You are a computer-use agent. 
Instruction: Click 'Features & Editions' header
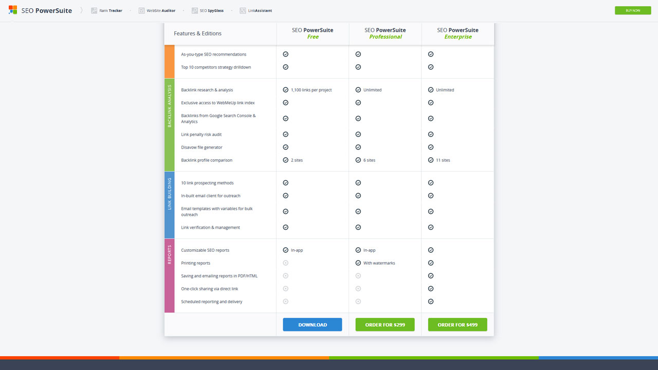point(198,33)
